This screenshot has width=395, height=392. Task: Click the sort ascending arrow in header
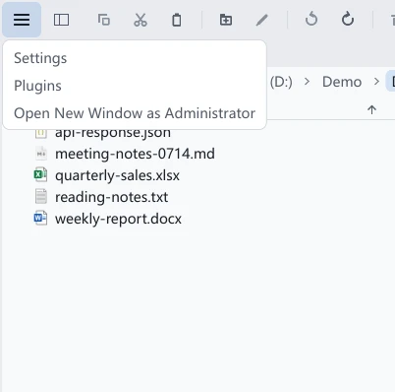coord(371,109)
